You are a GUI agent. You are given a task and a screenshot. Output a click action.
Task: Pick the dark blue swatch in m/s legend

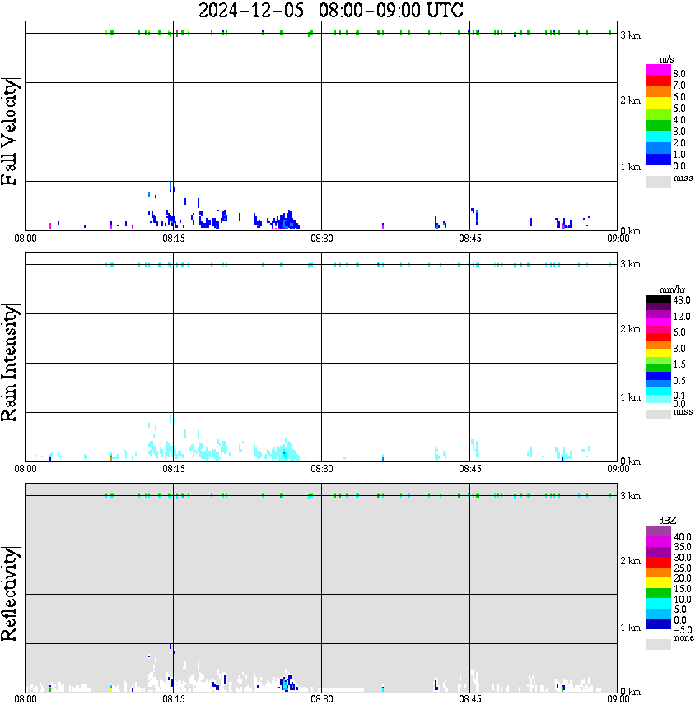click(658, 159)
